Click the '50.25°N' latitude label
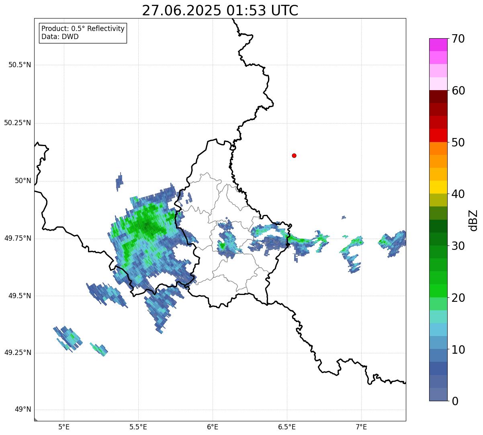 [18, 123]
